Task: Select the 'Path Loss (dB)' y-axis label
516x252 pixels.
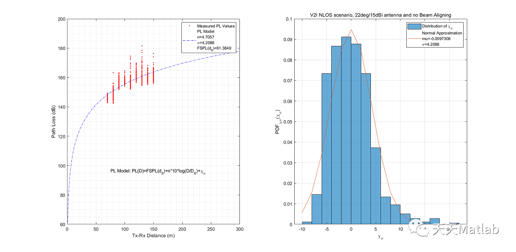Action: (54, 122)
